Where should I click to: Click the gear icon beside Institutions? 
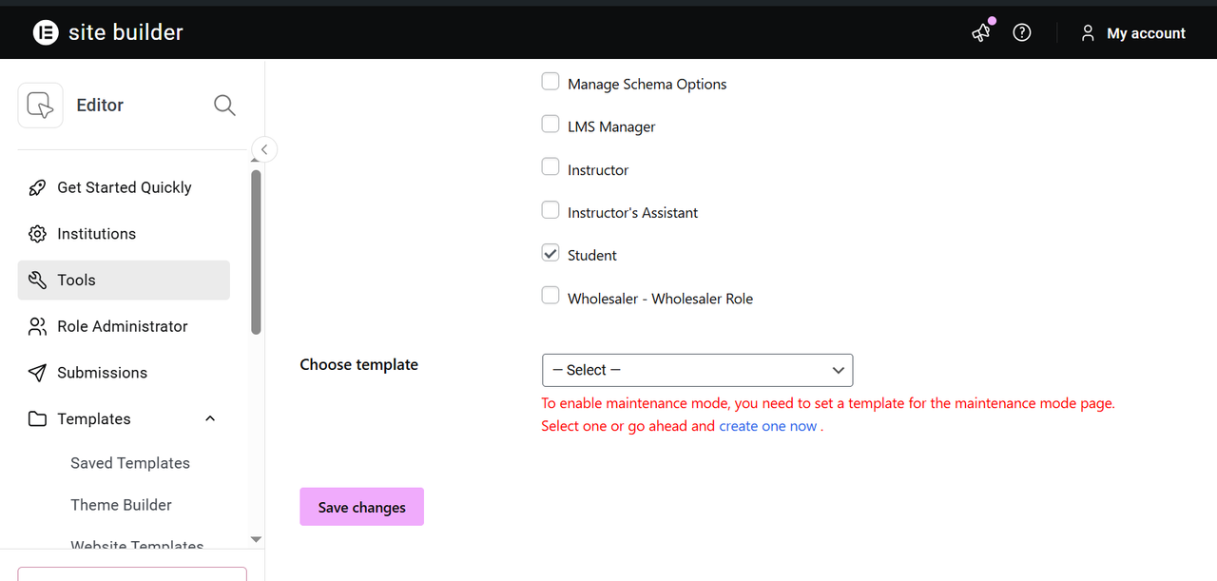[37, 234]
